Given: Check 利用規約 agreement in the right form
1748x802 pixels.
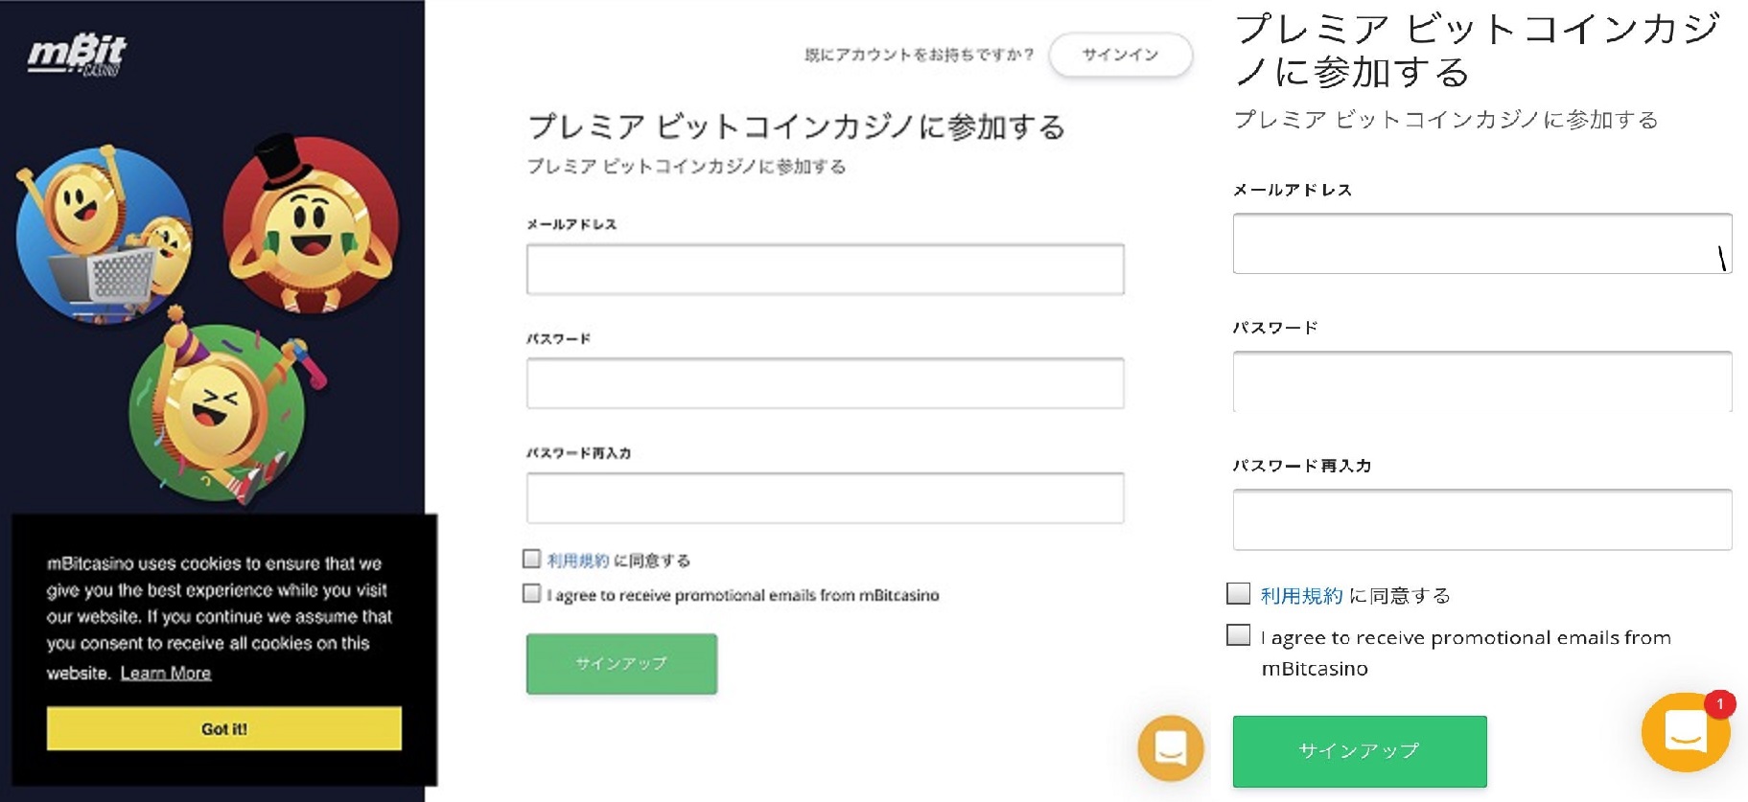Looking at the screenshot, I should 1237,594.
